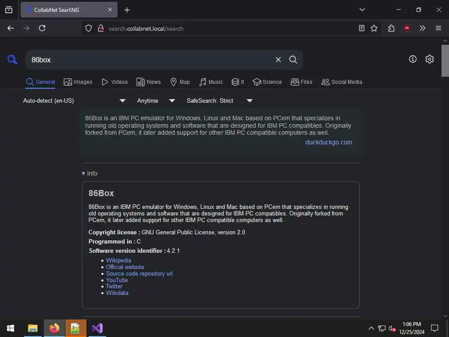Open a new browser tab
Image resolution: width=449 pixels, height=337 pixels.
point(127,10)
